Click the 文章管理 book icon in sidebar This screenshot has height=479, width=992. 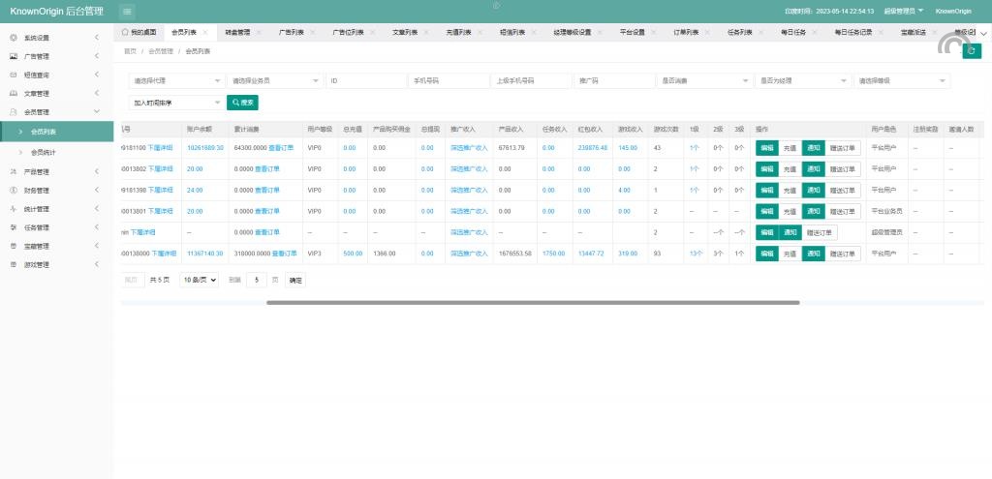coord(13,94)
